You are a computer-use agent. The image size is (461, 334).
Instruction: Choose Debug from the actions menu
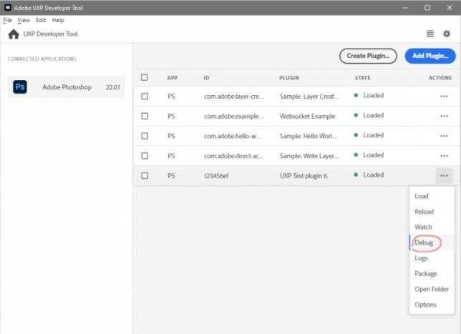pyautogui.click(x=432, y=242)
